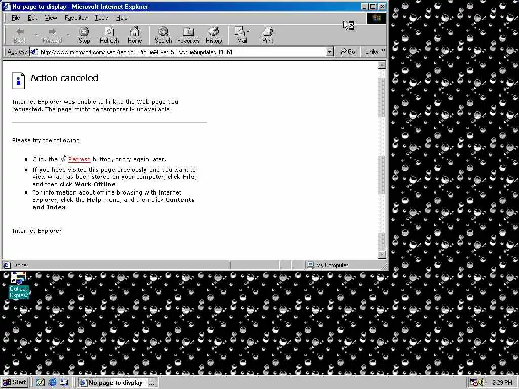Print the current page
Image resolution: width=519 pixels, height=389 pixels.
click(x=267, y=35)
